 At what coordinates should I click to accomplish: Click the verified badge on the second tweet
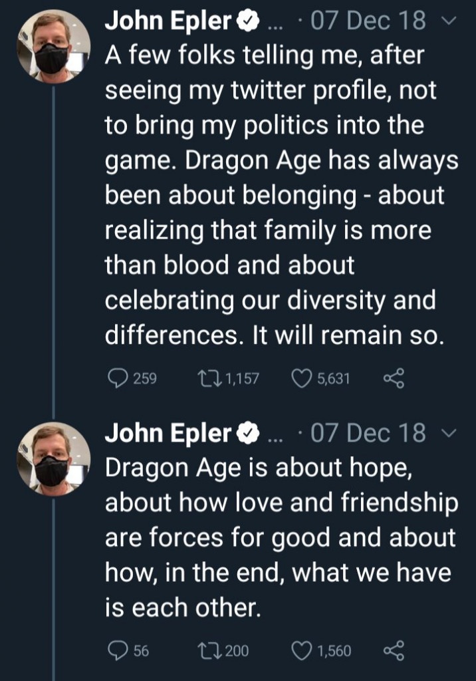tap(246, 434)
